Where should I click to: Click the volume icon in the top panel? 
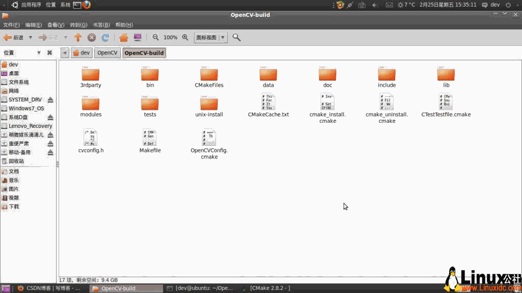click(375, 5)
